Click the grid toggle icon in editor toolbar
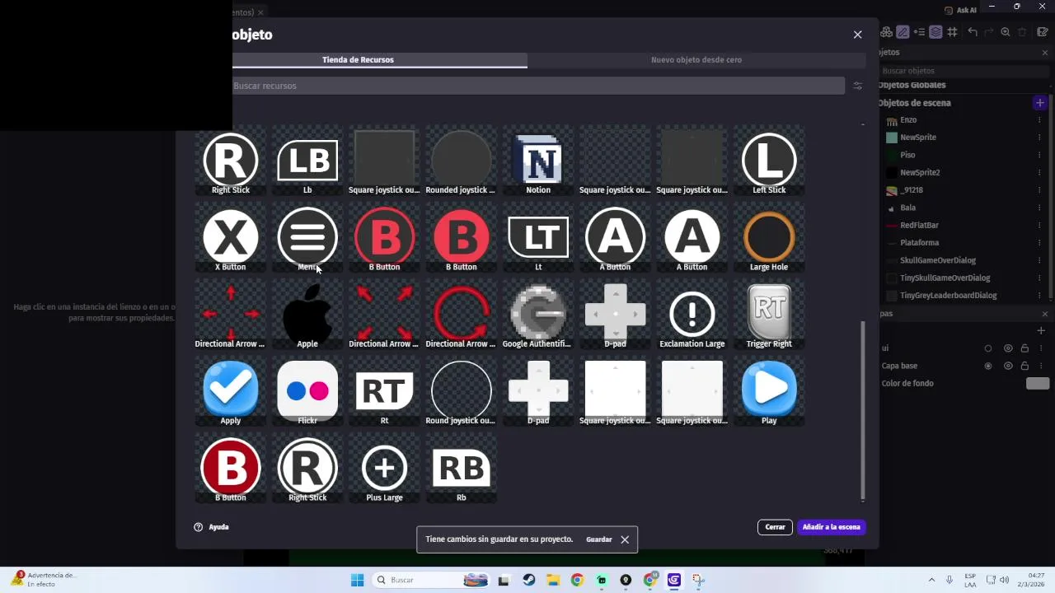This screenshot has height=593, width=1055. coord(952,32)
